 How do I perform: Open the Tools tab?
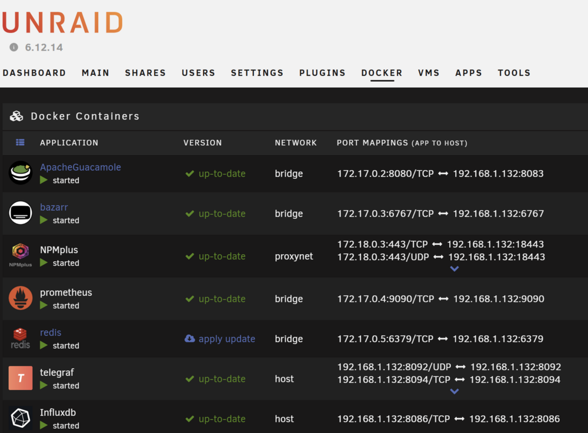tap(514, 73)
